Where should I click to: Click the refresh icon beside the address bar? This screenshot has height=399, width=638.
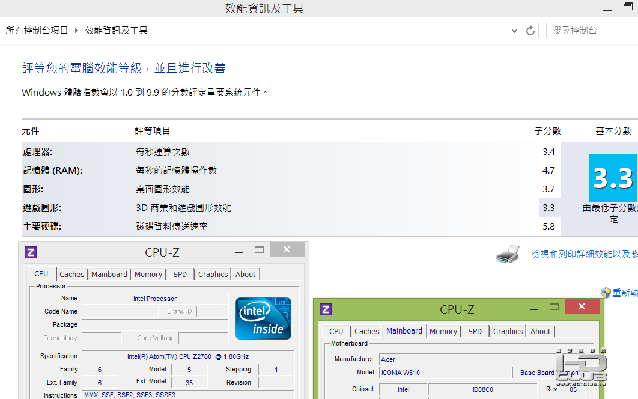tap(530, 31)
